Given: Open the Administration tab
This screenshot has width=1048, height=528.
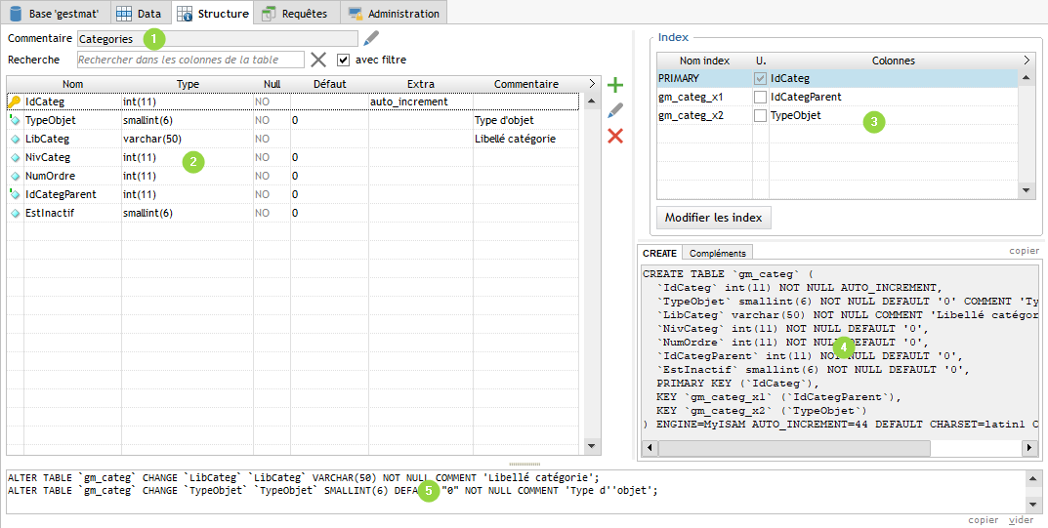Looking at the screenshot, I should (394, 13).
